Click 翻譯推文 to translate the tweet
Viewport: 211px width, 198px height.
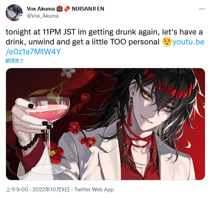click(x=15, y=61)
